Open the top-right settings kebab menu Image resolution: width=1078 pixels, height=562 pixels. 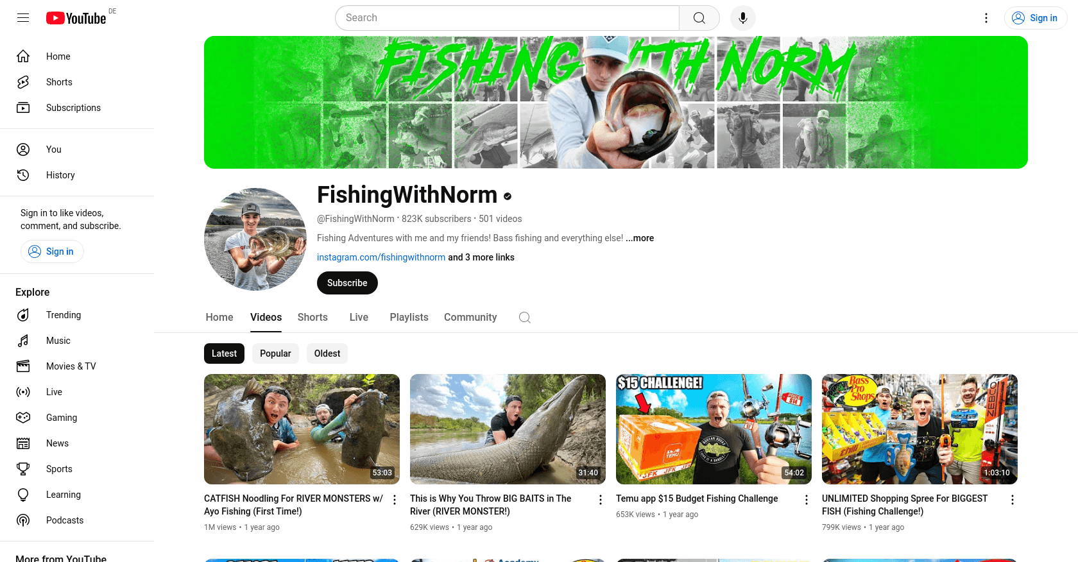[986, 18]
